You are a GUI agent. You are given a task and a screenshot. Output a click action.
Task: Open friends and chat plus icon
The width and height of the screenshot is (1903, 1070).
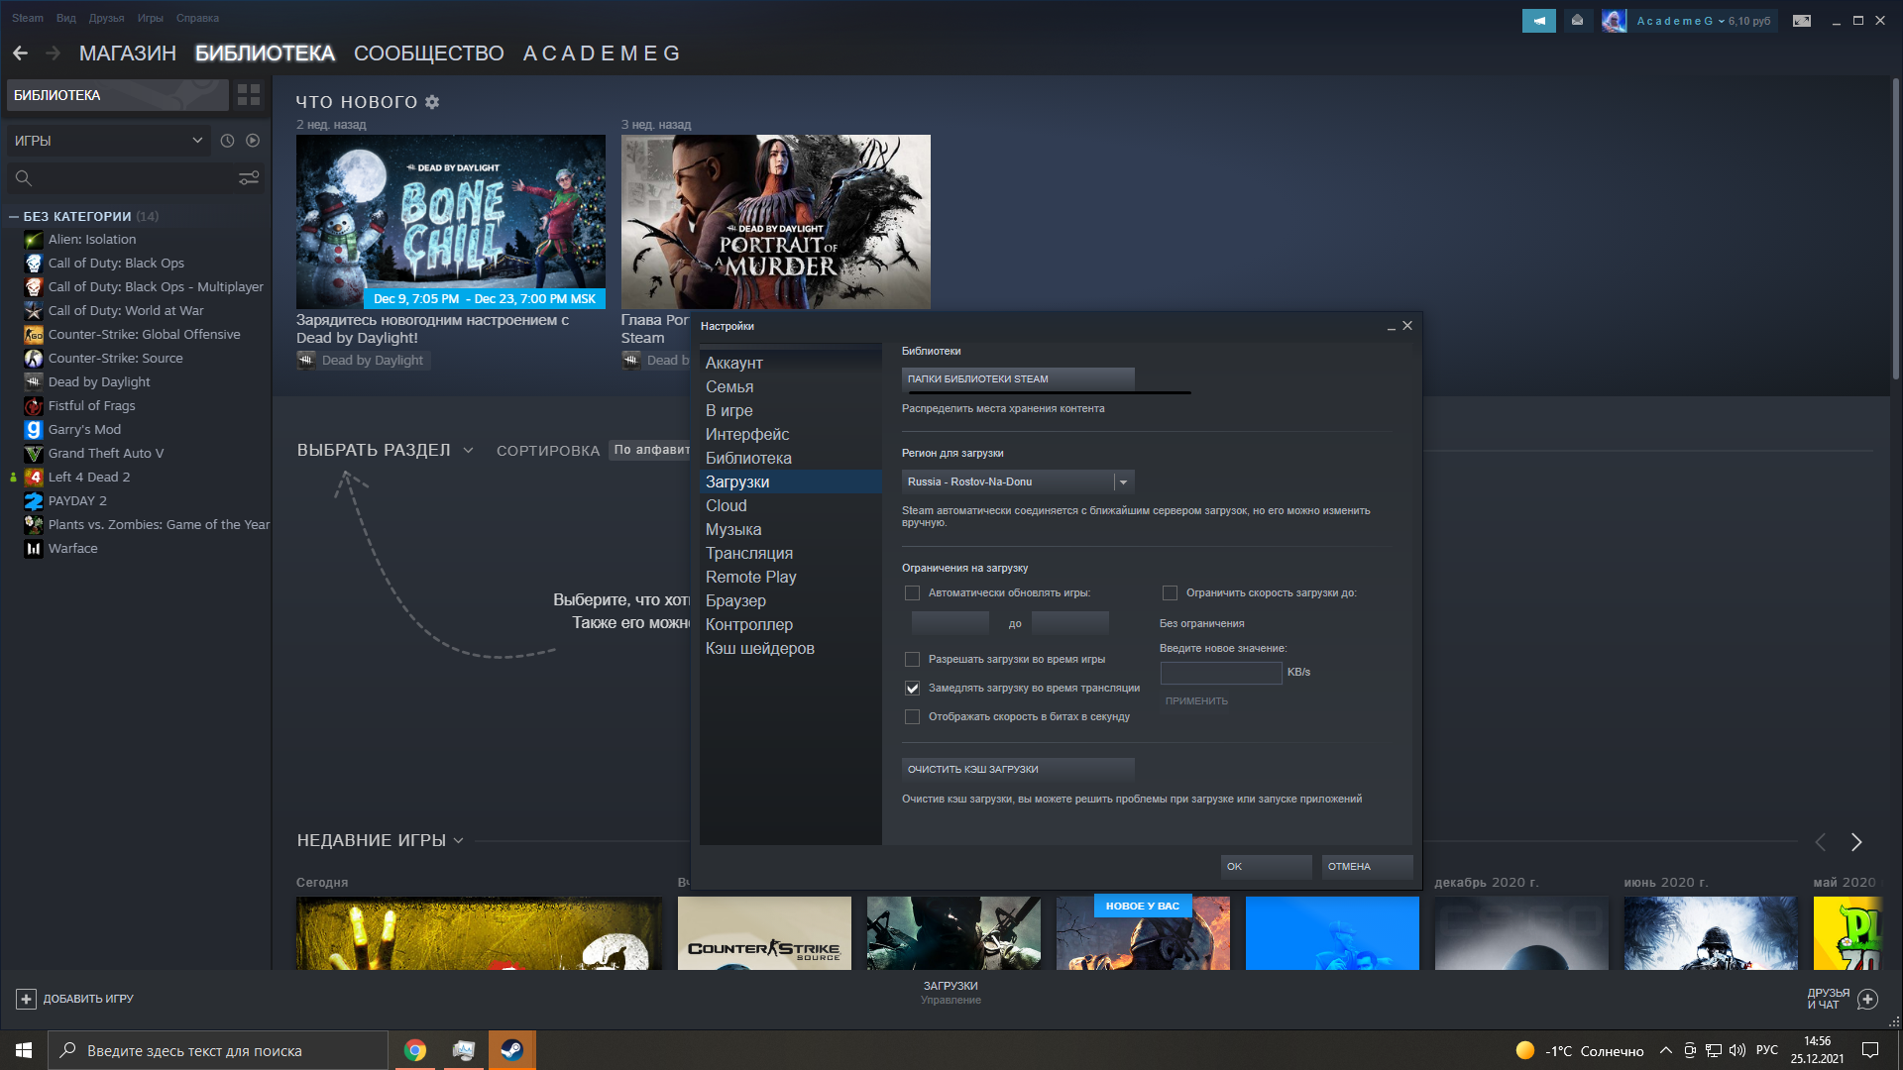(1867, 999)
